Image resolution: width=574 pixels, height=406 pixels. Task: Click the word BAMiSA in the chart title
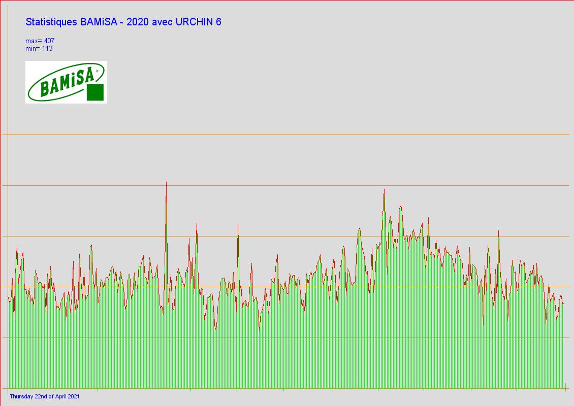(x=98, y=22)
